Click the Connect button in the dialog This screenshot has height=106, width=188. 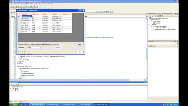[58, 47]
